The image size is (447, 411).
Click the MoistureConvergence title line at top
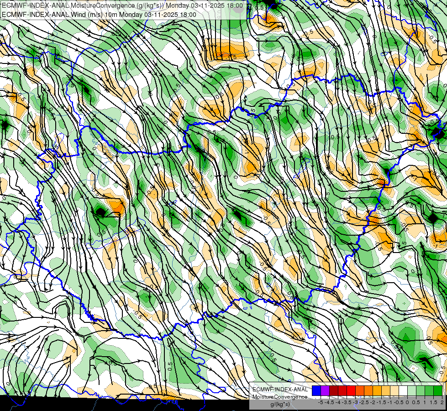(122, 5)
